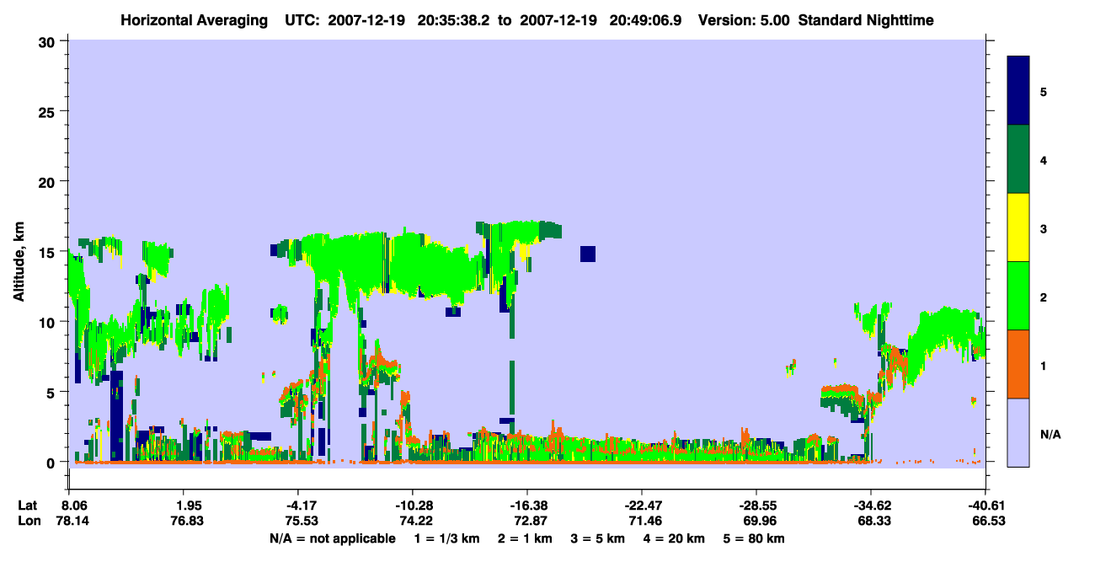Click the longitude value 72.87
Screen dimensions: 1095x562
coord(531,521)
